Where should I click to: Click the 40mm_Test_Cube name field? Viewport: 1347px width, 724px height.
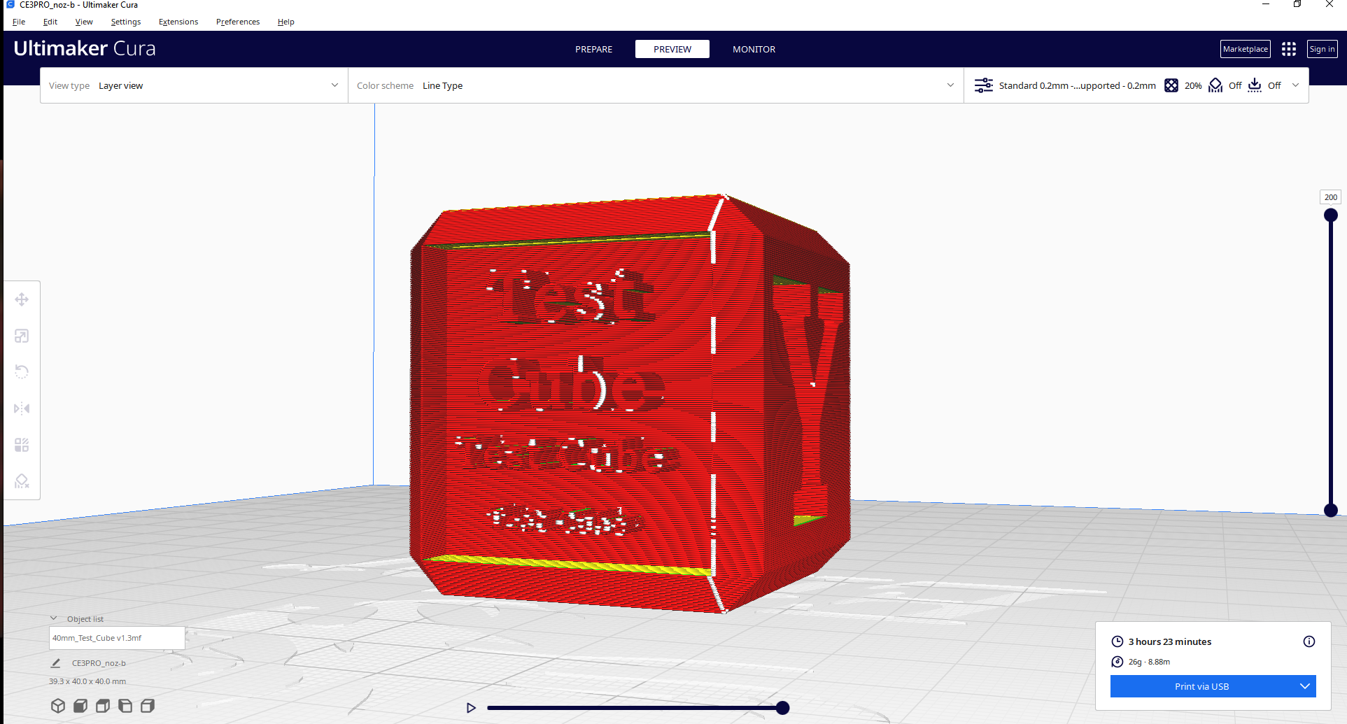pos(116,637)
